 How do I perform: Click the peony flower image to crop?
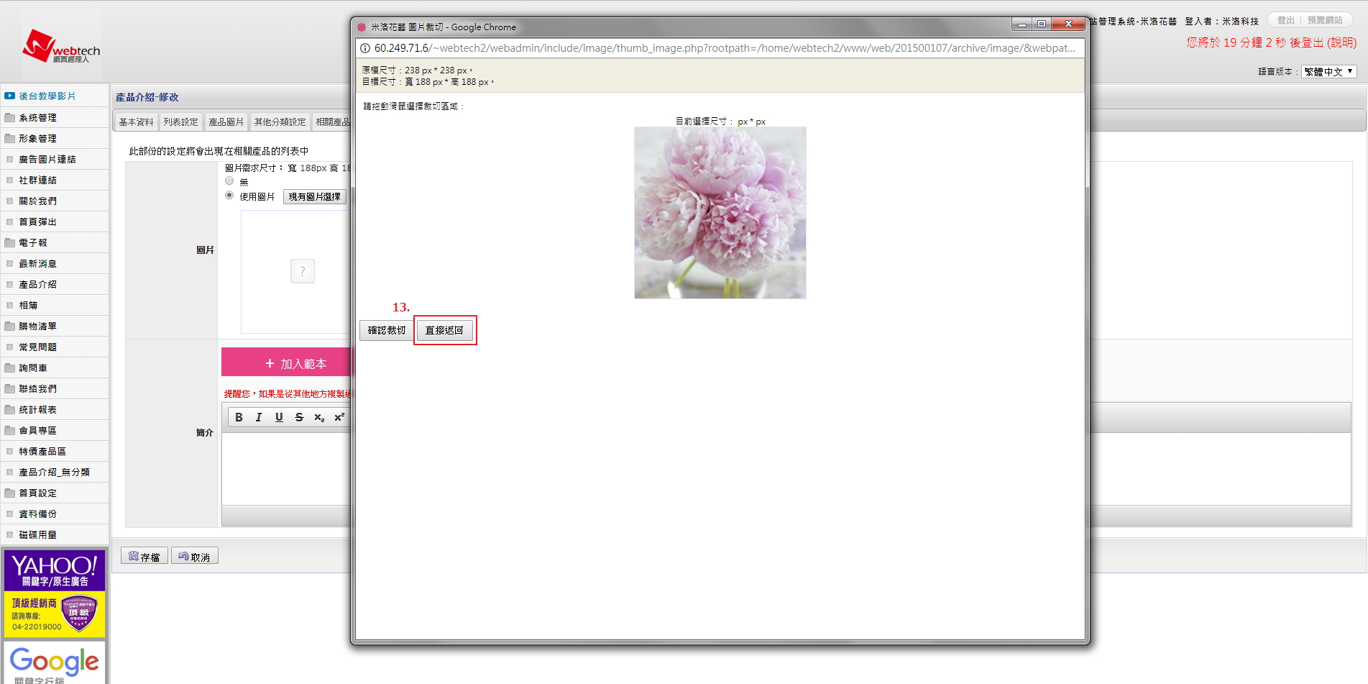click(x=720, y=213)
